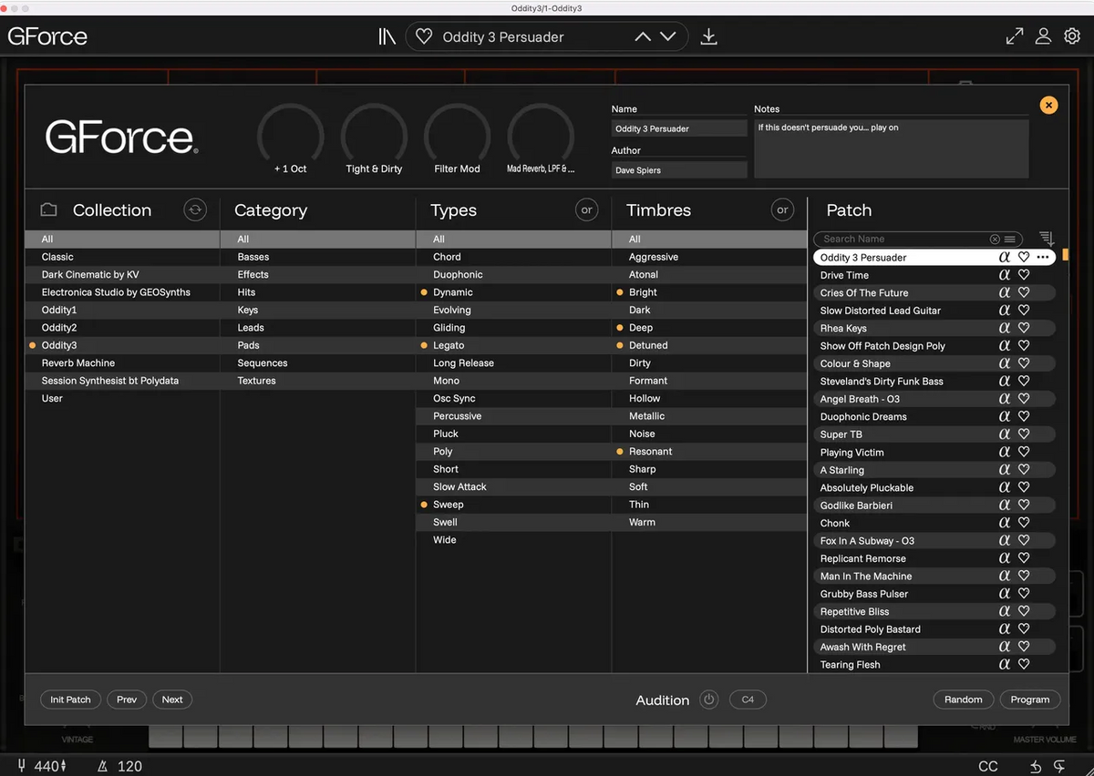
Task: Toggle the Timbres or/and filter mode
Action: click(x=782, y=209)
